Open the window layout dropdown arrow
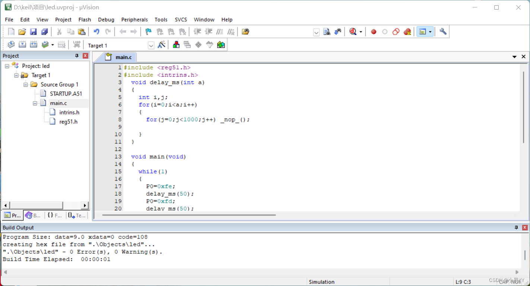Image resolution: width=530 pixels, height=286 pixels. [x=430, y=32]
